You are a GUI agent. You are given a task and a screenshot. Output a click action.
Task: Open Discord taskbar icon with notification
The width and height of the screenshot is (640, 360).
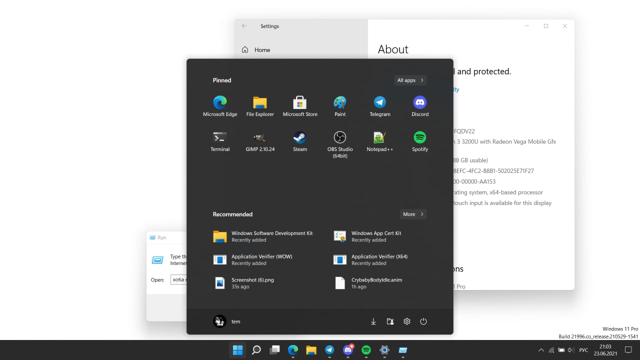(348, 350)
